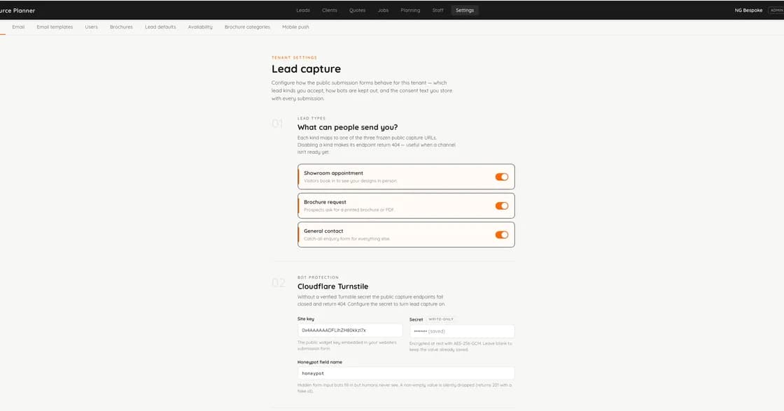784x411 pixels.
Task: Open the Users settings tab
Action: [91, 27]
